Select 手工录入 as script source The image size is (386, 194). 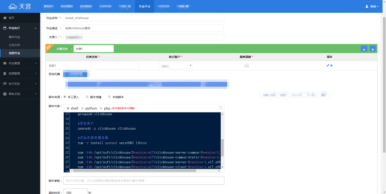[65, 97]
